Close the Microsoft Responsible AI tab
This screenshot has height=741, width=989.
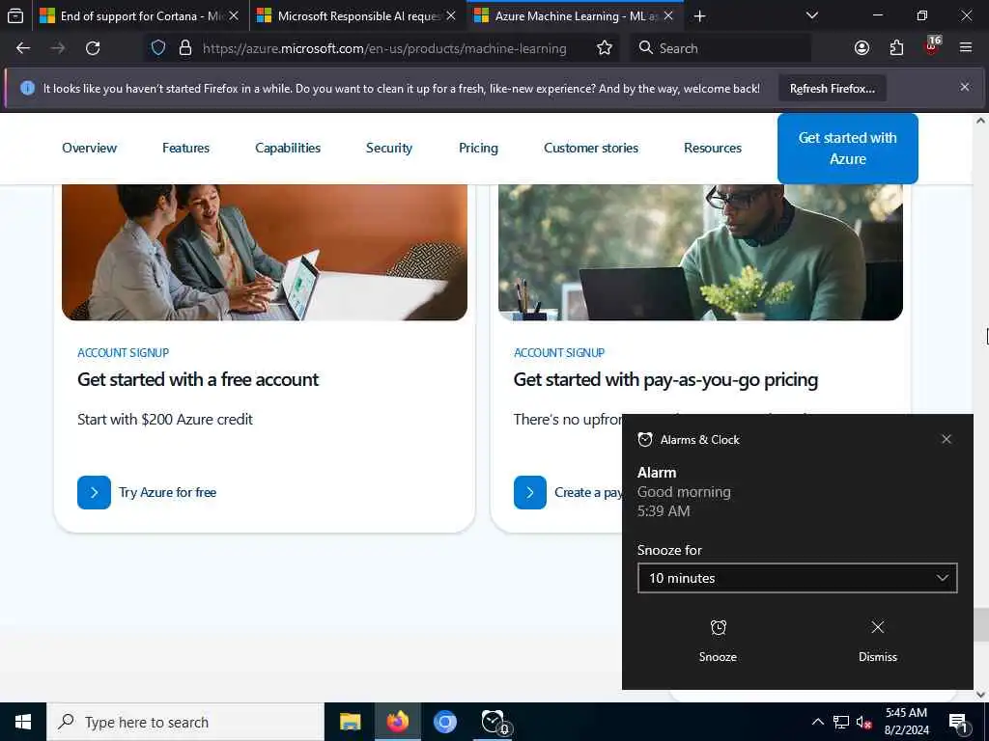click(451, 15)
